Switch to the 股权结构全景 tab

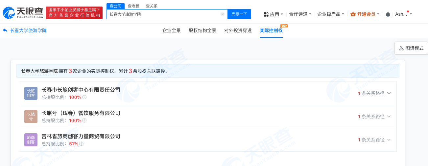202,30
